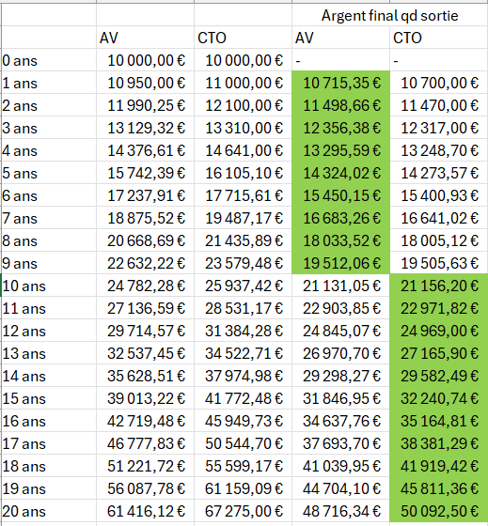The width and height of the screenshot is (488, 526).
Task: Click green cell 19 512,06 €
Action: tap(341, 263)
